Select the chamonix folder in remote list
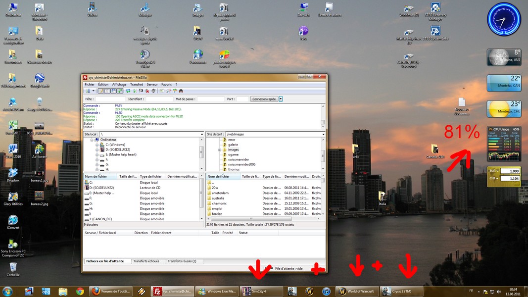The width and height of the screenshot is (528, 297). (219, 203)
